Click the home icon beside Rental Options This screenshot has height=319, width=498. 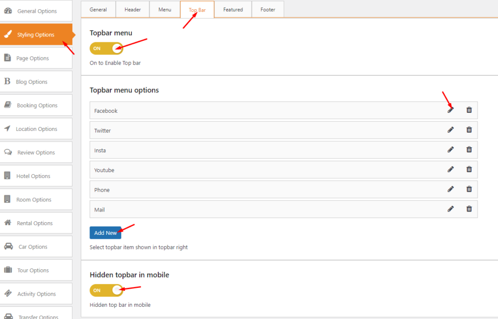tap(9, 223)
